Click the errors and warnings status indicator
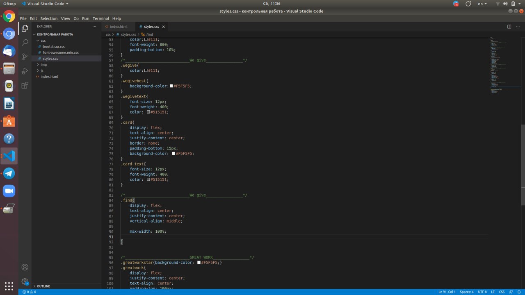 (29, 292)
